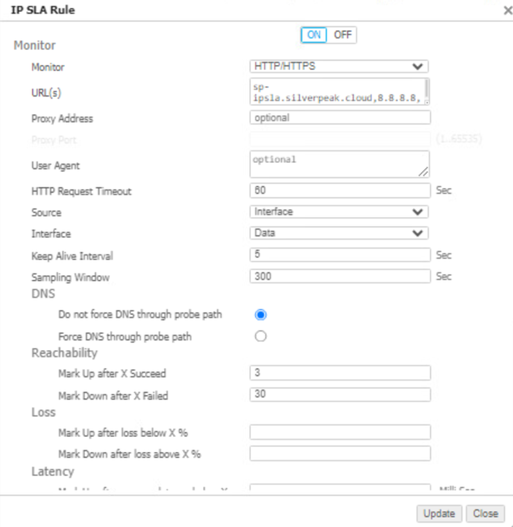
Task: Click the Sampling Window input
Action: (340, 276)
